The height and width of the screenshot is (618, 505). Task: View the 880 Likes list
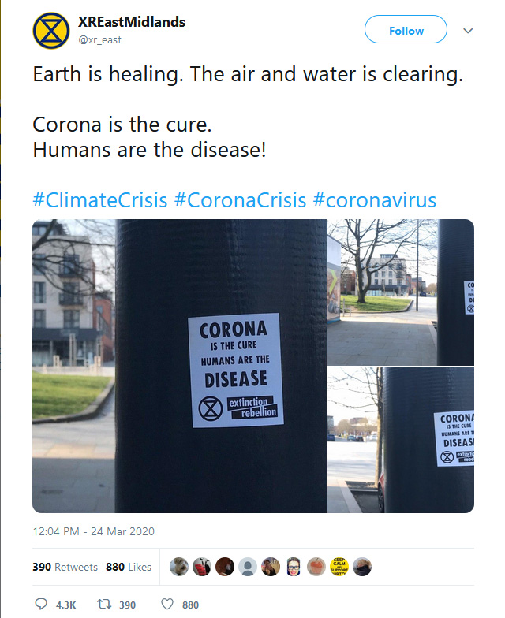point(129,567)
